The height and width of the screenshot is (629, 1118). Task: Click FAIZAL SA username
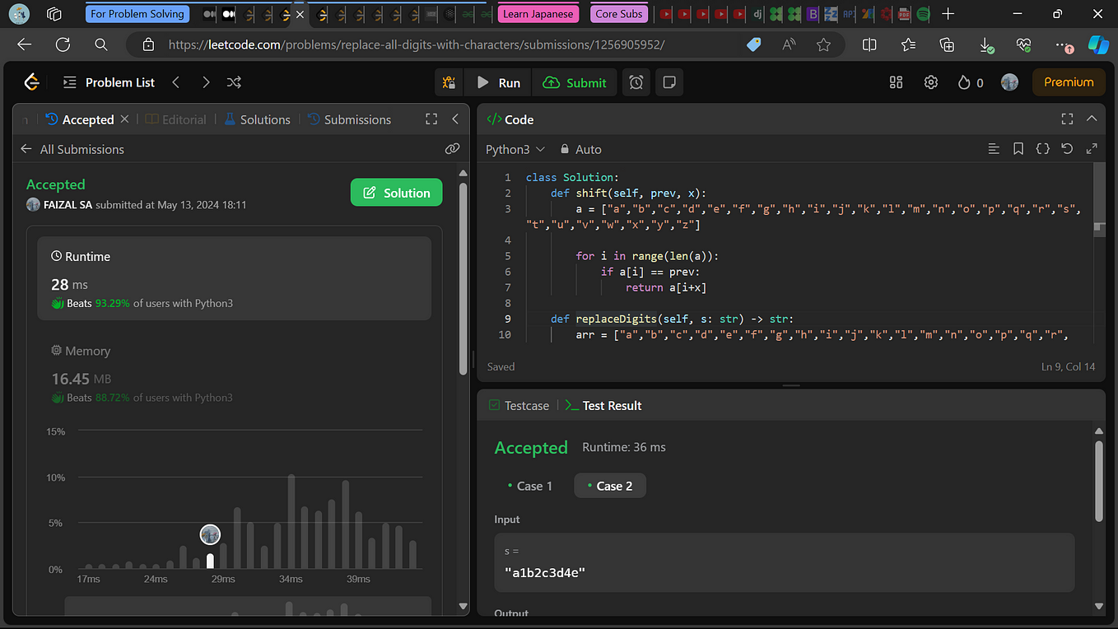(x=68, y=204)
